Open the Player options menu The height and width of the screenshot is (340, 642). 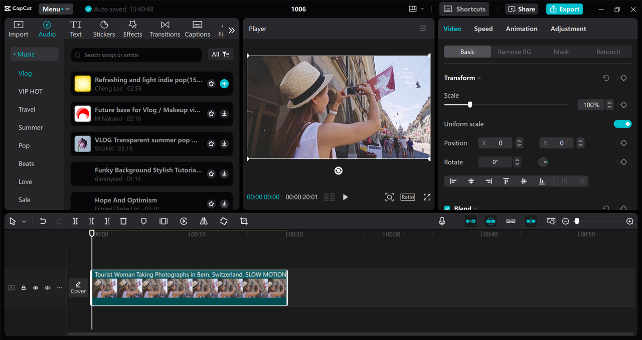423,29
